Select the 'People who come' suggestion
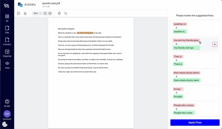The height and width of the screenshot is (129, 222). (184, 113)
